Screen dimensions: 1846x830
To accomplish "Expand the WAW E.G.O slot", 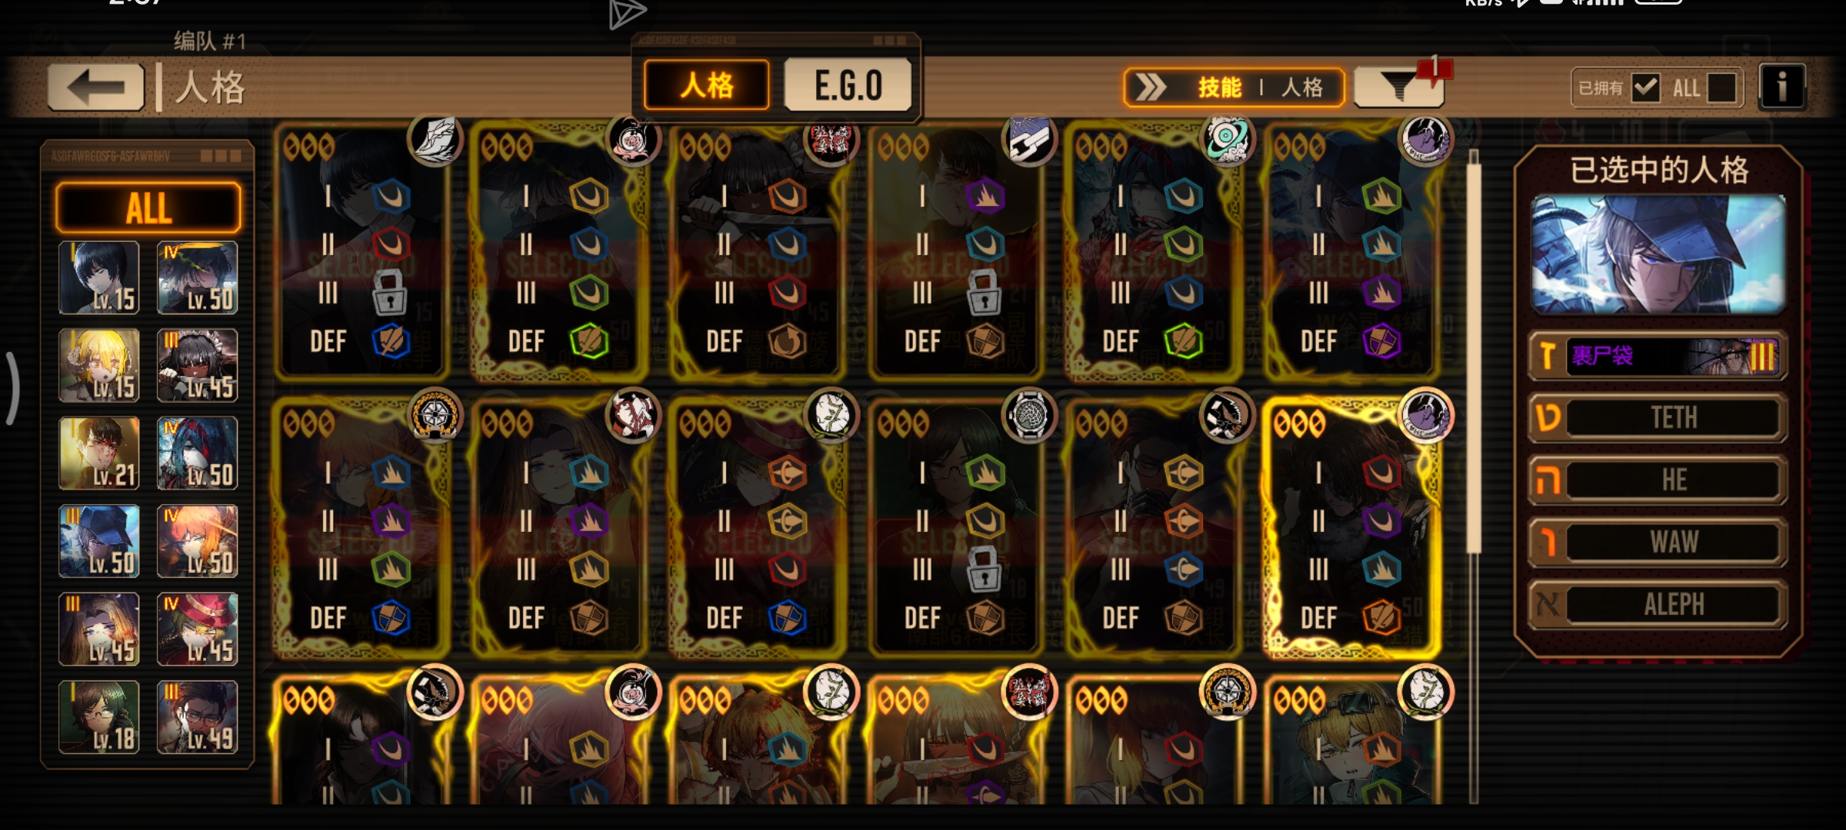I will click(x=1658, y=542).
